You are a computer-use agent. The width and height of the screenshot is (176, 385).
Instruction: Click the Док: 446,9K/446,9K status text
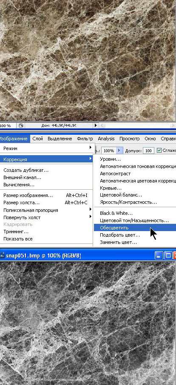[x=59, y=125]
